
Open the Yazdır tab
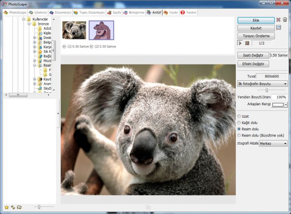pos(171,12)
